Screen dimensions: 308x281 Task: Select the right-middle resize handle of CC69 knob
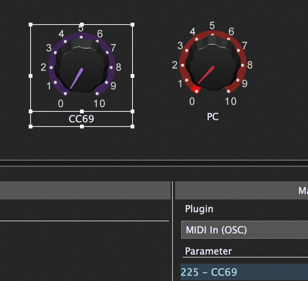132,76
